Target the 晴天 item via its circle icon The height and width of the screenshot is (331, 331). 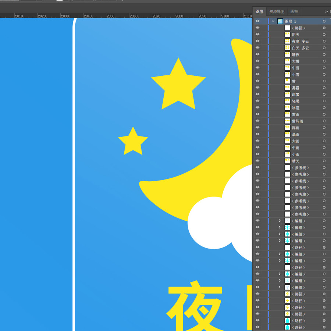[x=324, y=161]
